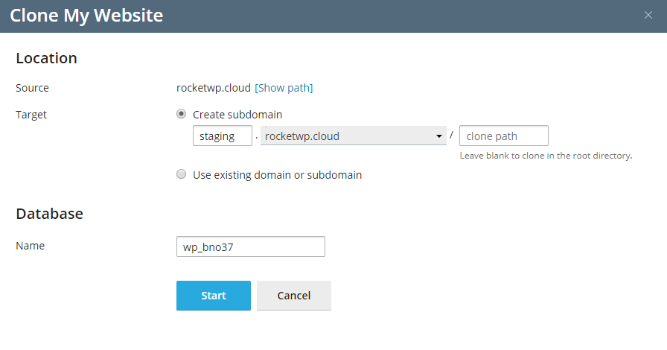Click the staging subdomain text field
The height and width of the screenshot is (350, 667).
[x=223, y=136]
